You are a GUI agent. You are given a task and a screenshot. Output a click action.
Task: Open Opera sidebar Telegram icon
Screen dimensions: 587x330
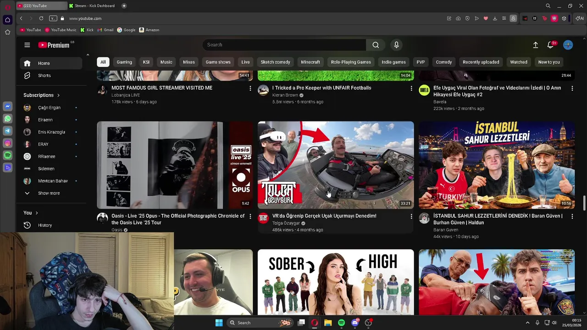click(7, 131)
